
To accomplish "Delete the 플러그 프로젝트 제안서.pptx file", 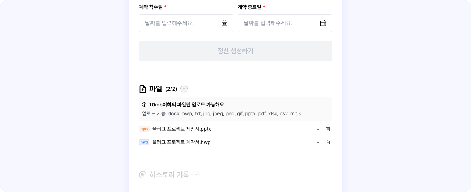I will pyautogui.click(x=328, y=129).
